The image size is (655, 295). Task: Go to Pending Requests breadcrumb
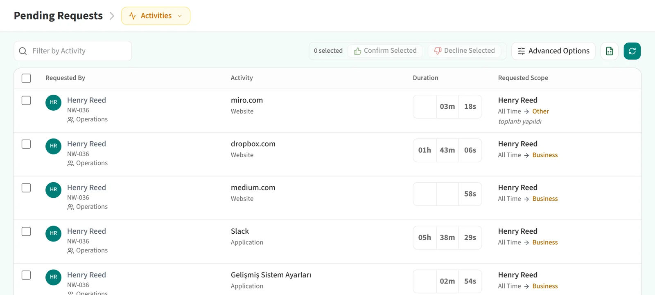pos(58,16)
